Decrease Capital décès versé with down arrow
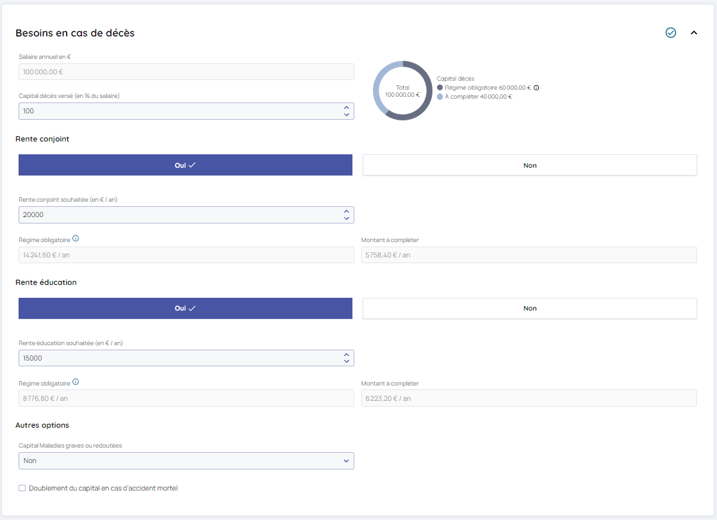Image resolution: width=717 pixels, height=520 pixels. [347, 115]
